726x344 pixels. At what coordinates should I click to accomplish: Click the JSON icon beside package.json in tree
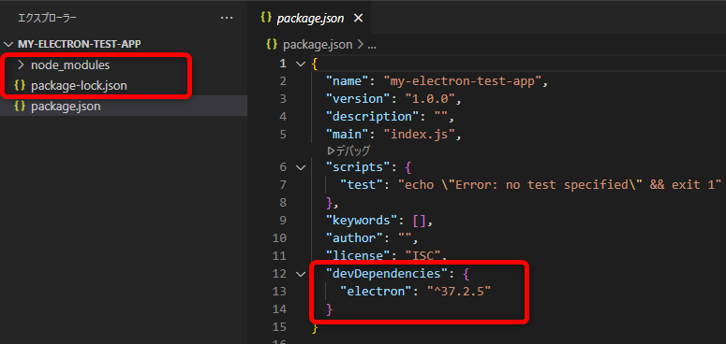pyautogui.click(x=20, y=107)
